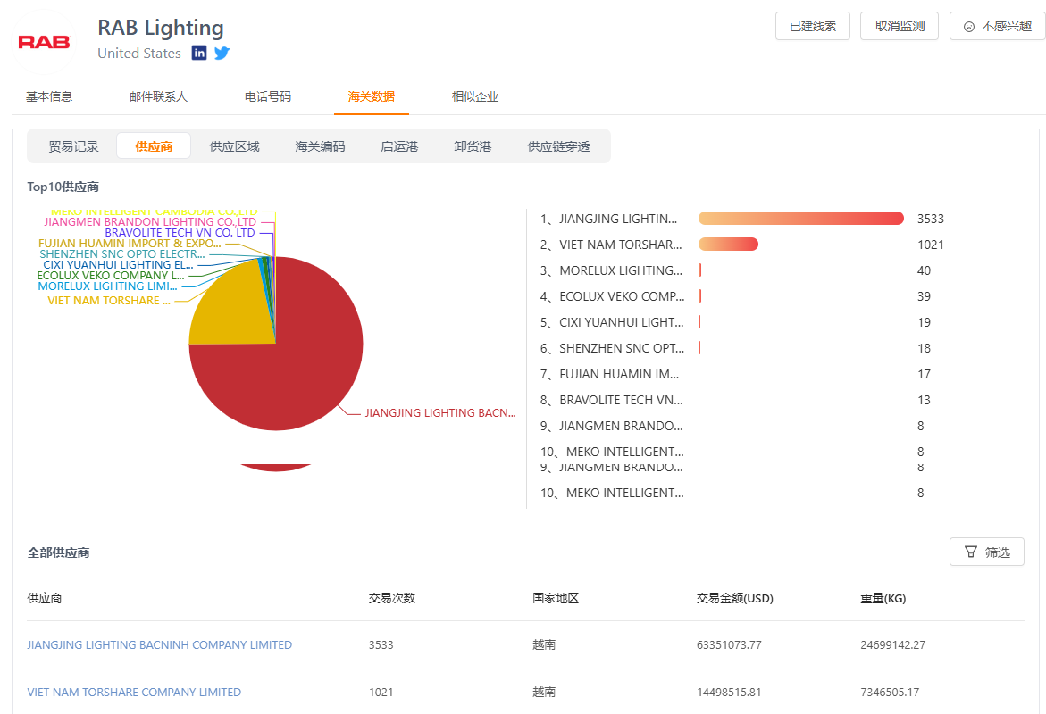Click the count 3533 in the ranking list
Viewport: 1046px width, 714px height.
point(931,219)
